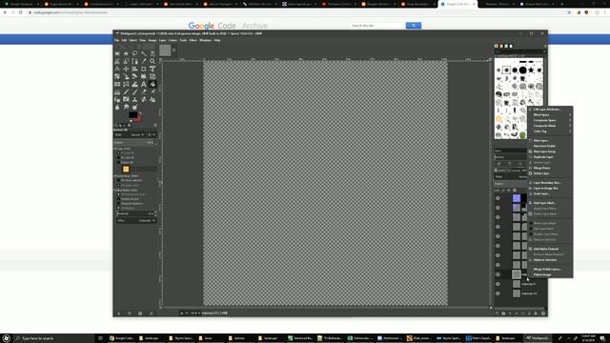610x343 pixels.
Task: Open the Fill by Composite dropdown
Action: [x=136, y=220]
